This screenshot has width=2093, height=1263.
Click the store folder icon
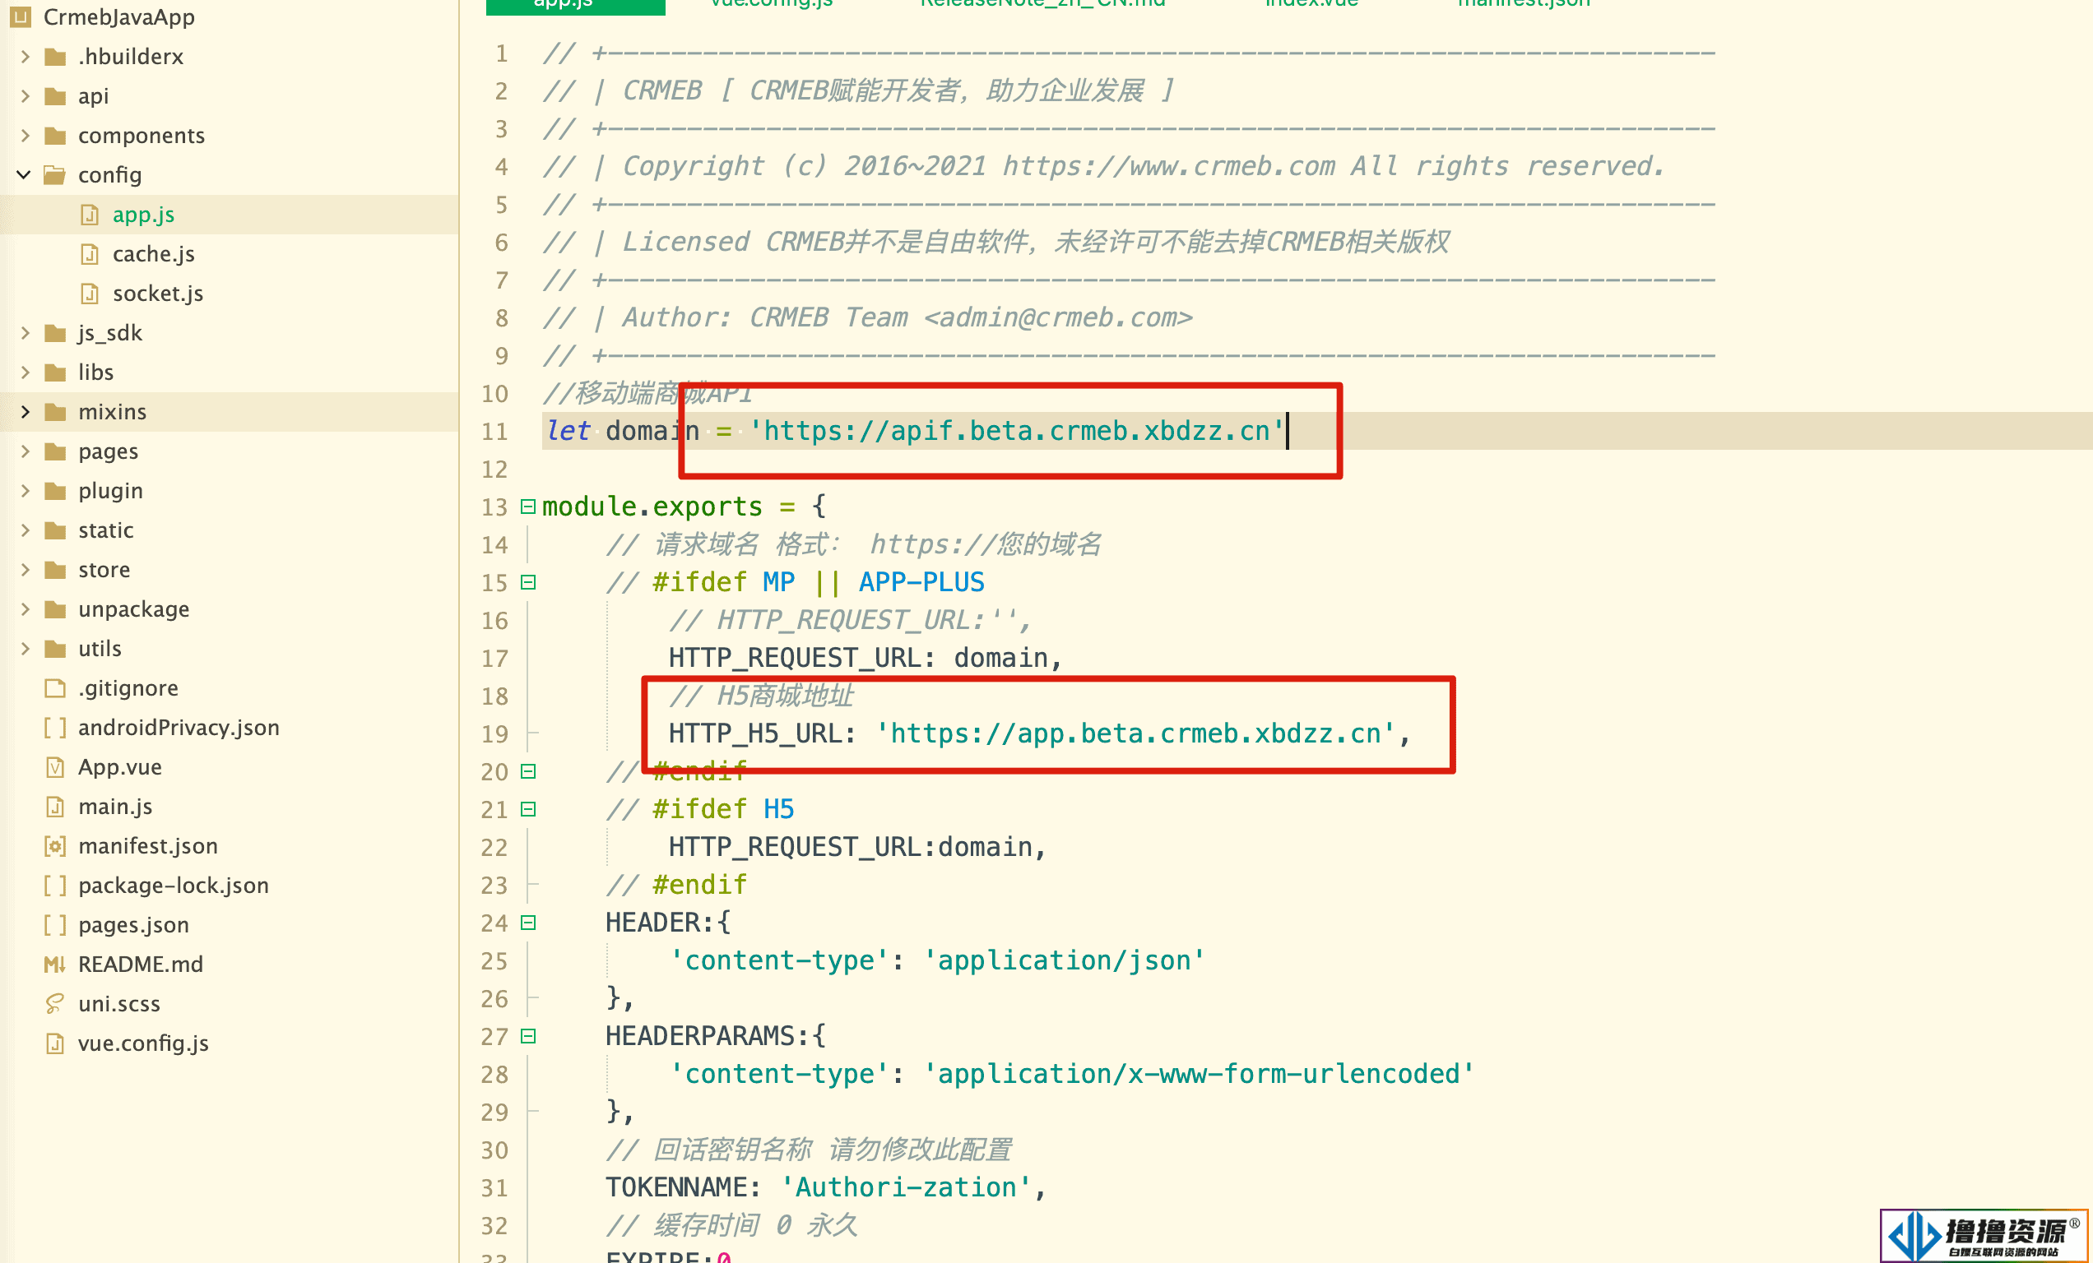[x=55, y=570]
